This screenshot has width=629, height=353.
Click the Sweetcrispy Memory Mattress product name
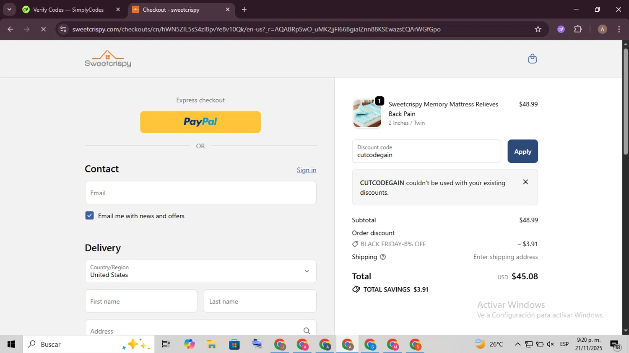click(443, 109)
